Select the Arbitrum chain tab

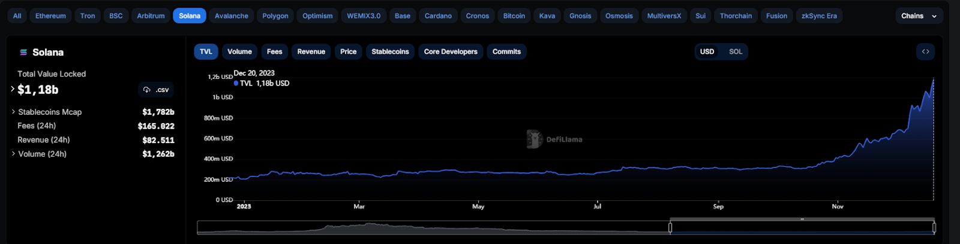tap(151, 16)
